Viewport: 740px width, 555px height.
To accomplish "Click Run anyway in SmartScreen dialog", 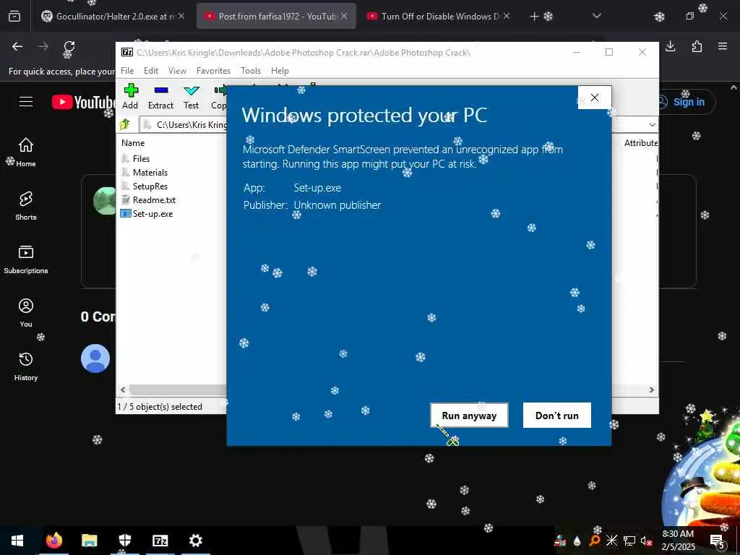I will click(469, 416).
